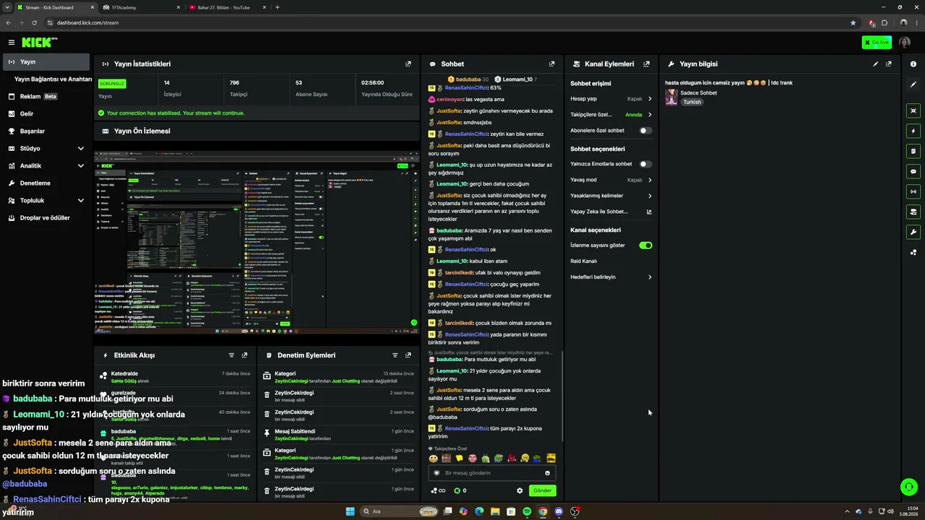Pop out the Denetim Eylemleri panel
925x520 pixels.
pyautogui.click(x=408, y=355)
